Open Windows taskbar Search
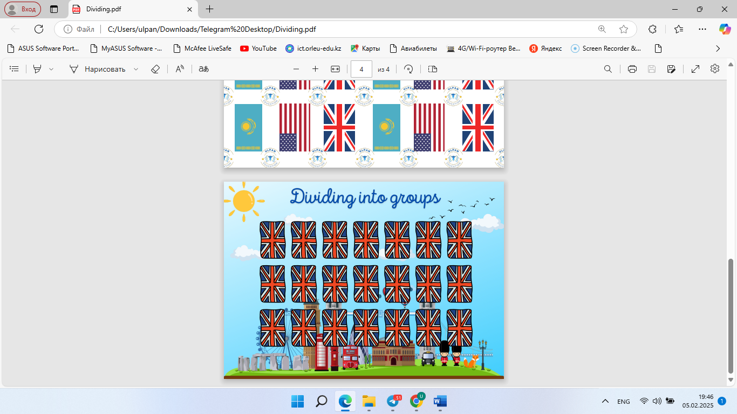Viewport: 737px width, 414px height. (x=322, y=401)
